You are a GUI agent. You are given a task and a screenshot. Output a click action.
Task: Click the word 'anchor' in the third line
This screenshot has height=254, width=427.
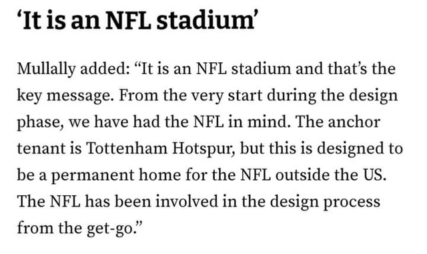[x=354, y=122]
